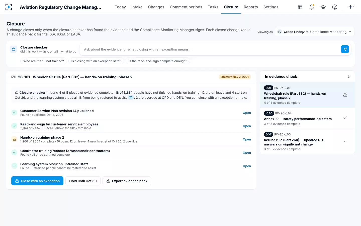The height and width of the screenshot is (226, 361).
Task: Open the user account profile icon
Action: [335, 7]
